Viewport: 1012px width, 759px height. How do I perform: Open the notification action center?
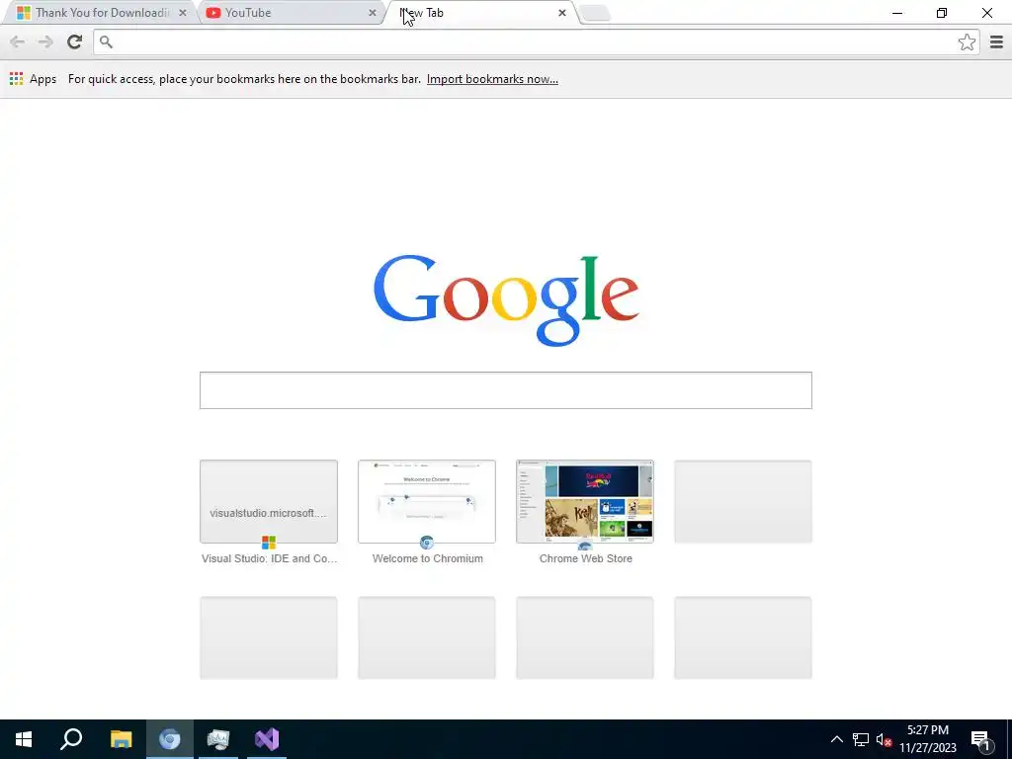click(x=980, y=739)
